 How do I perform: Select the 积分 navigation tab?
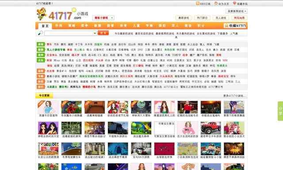pos(201,26)
